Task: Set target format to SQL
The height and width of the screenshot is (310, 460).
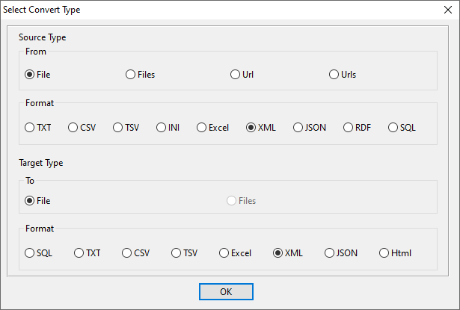Action: 30,253
